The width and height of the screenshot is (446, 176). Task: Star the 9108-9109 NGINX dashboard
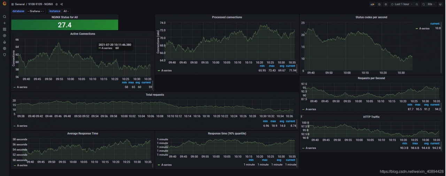point(57,4)
